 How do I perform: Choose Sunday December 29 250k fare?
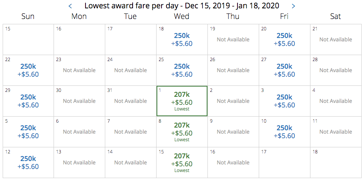click(28, 101)
